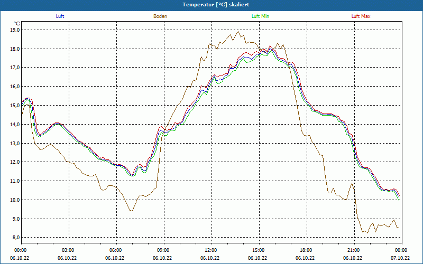Click the y-axis value 16,0
Image resolution: width=423 pixels, height=264 pixels.
point(15,87)
